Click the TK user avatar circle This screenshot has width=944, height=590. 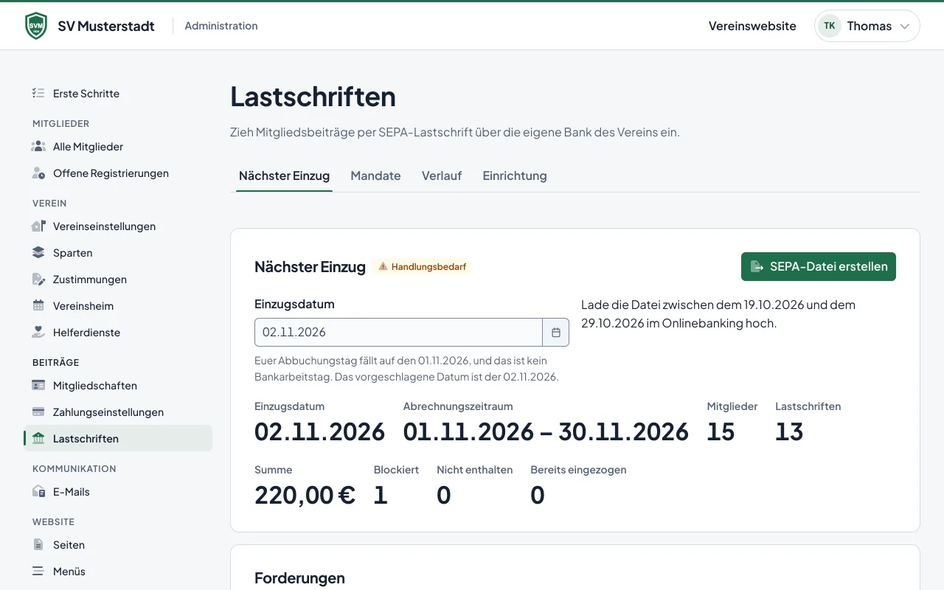coord(830,26)
